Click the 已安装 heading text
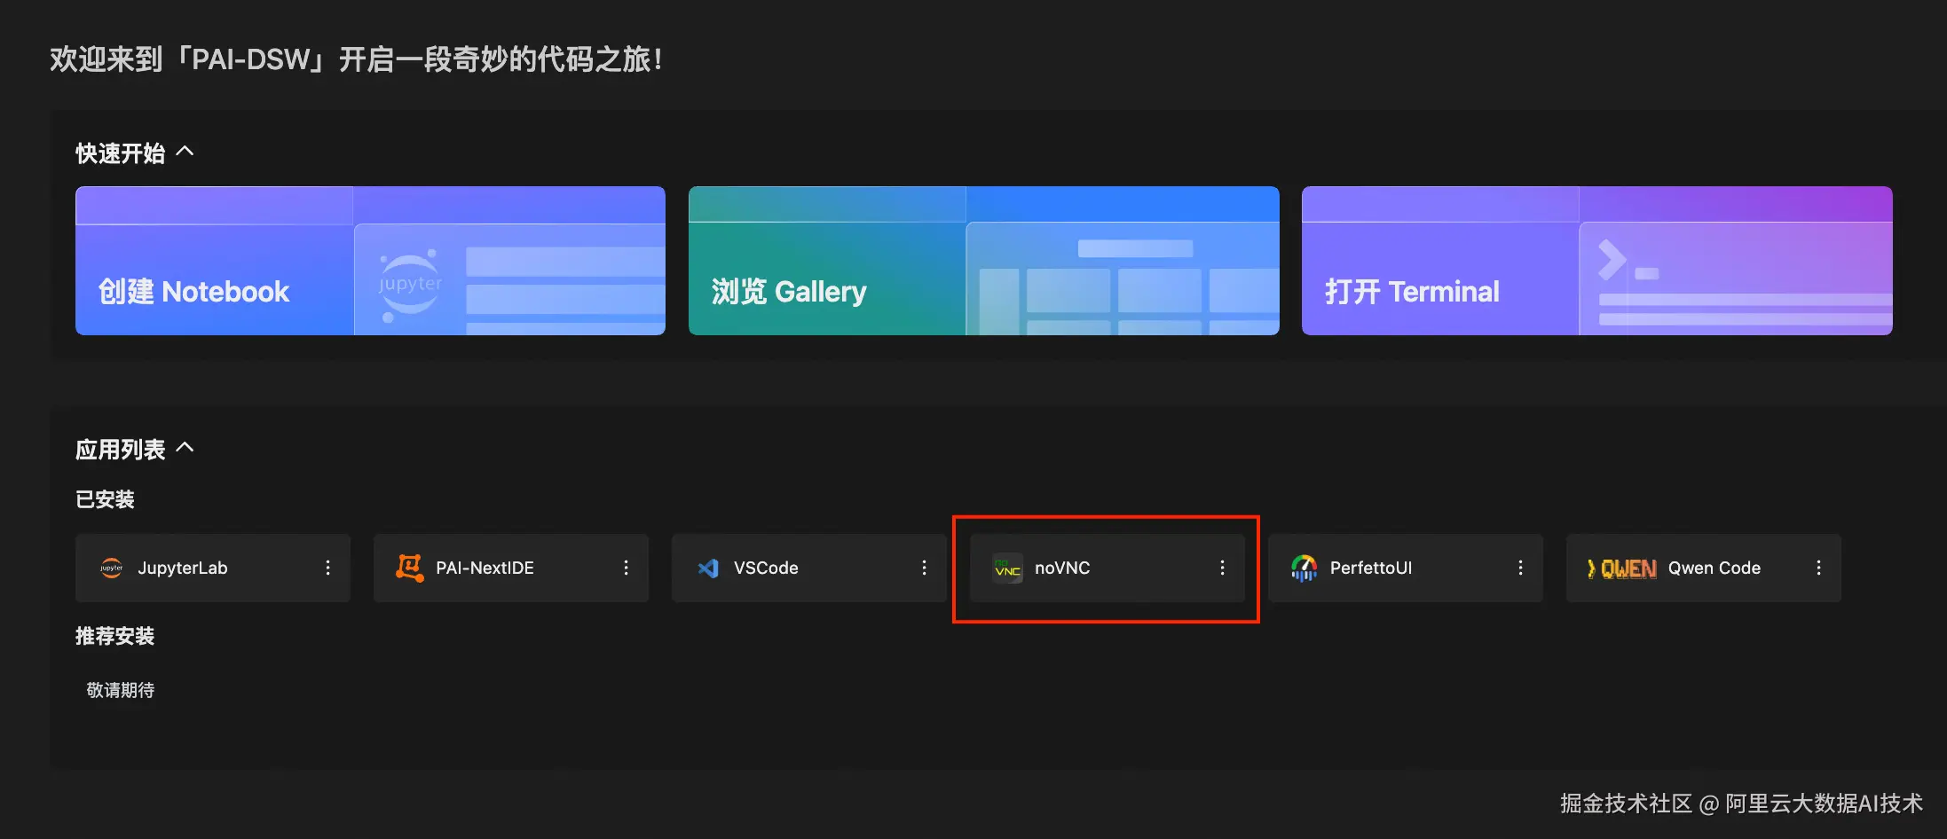 [x=105, y=499]
